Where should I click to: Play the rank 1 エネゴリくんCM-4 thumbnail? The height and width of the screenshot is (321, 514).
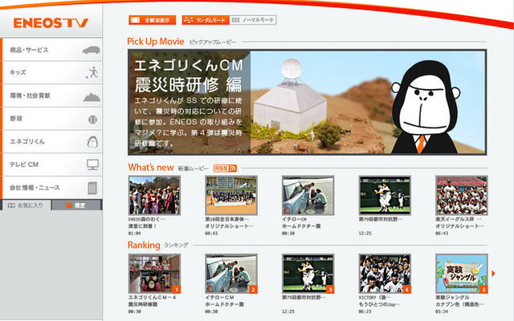tap(154, 274)
